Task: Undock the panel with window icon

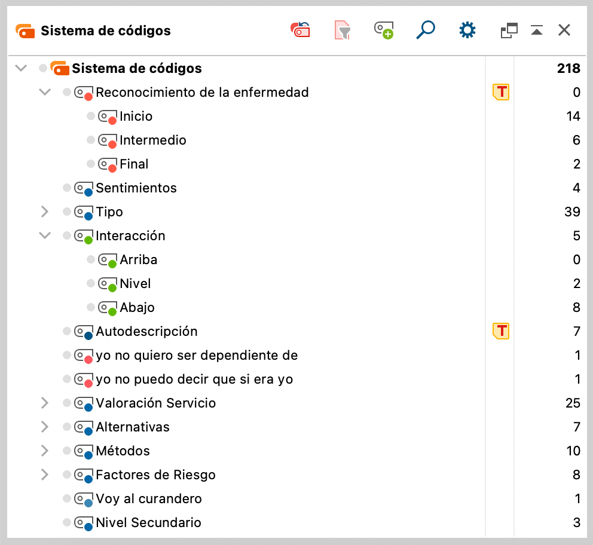Action: pyautogui.click(x=509, y=30)
